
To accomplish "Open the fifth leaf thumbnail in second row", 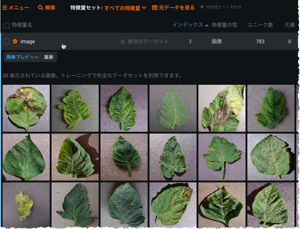I will point(222,157).
